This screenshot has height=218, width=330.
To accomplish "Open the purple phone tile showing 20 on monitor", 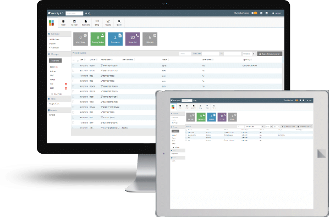I will [x=133, y=39].
